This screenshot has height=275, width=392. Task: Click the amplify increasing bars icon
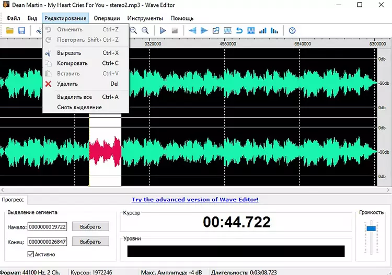[263, 30]
